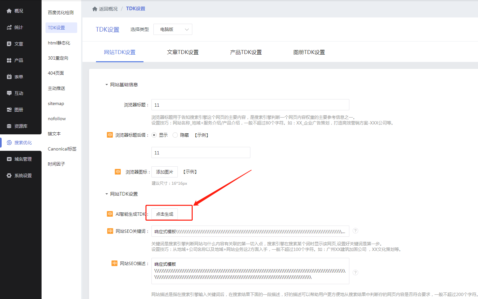The image size is (478, 299).
Task: Focus the title suffix input containing 11
Action: [x=201, y=152]
